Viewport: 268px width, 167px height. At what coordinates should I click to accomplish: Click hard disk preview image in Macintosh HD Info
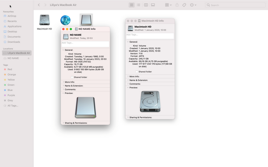[x=150, y=102]
